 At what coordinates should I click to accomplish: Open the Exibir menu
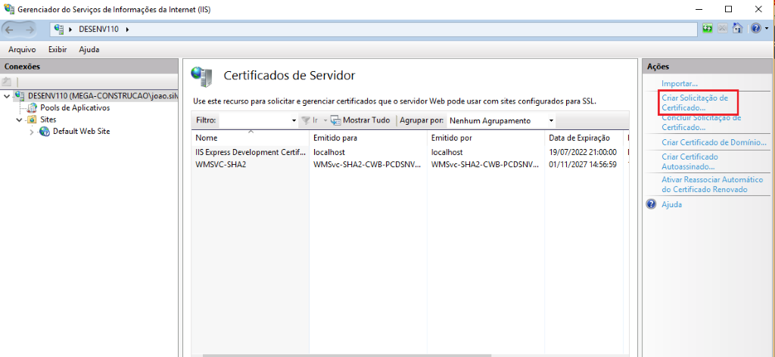coord(58,49)
